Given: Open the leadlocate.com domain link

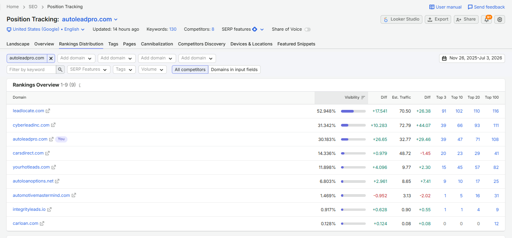Looking at the screenshot, I should 28,111.
